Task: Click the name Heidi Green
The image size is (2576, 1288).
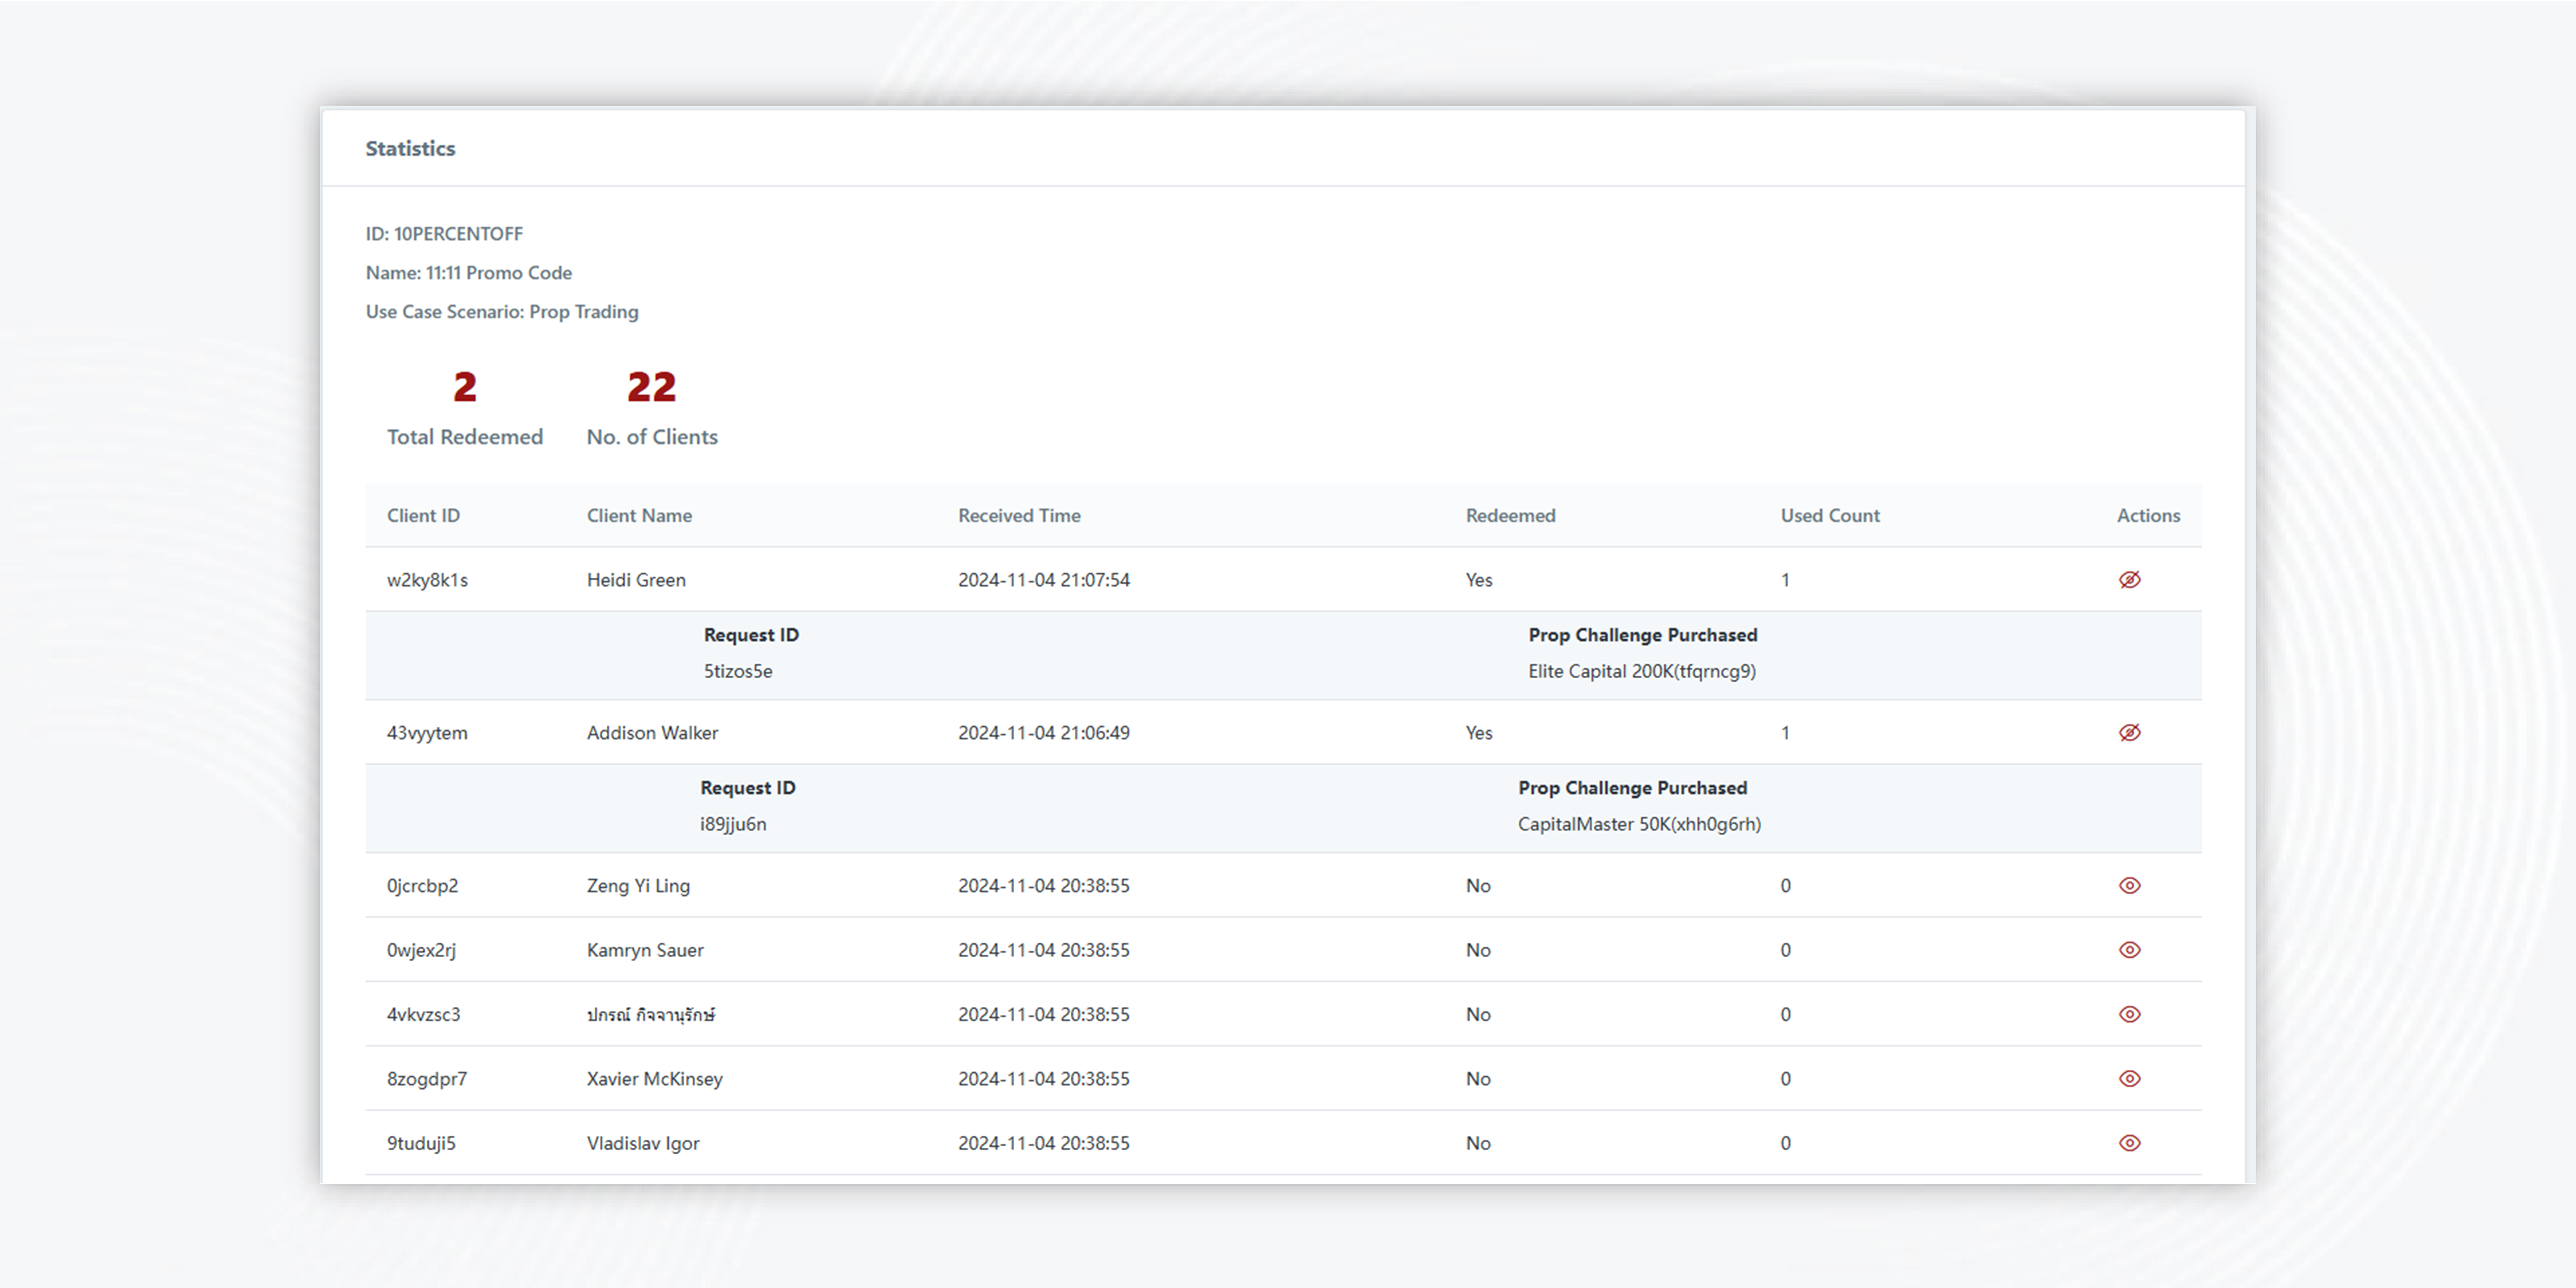Action: coord(636,580)
